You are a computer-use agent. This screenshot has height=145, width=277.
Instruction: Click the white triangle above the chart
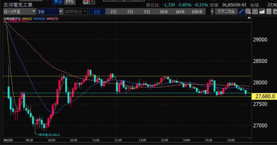[x=249, y=18]
